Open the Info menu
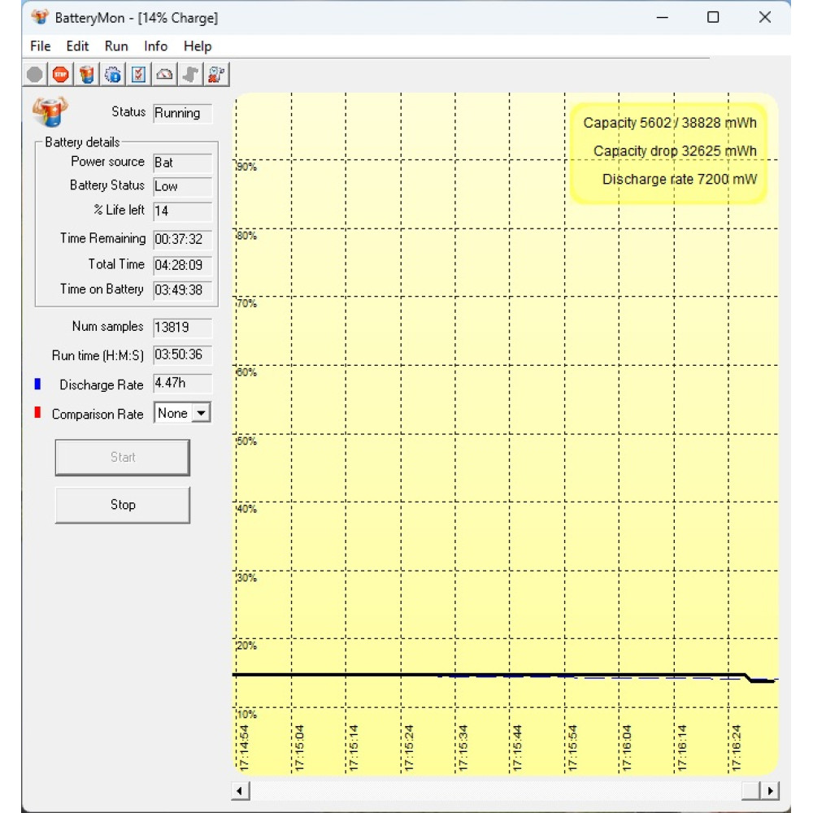 coord(155,46)
